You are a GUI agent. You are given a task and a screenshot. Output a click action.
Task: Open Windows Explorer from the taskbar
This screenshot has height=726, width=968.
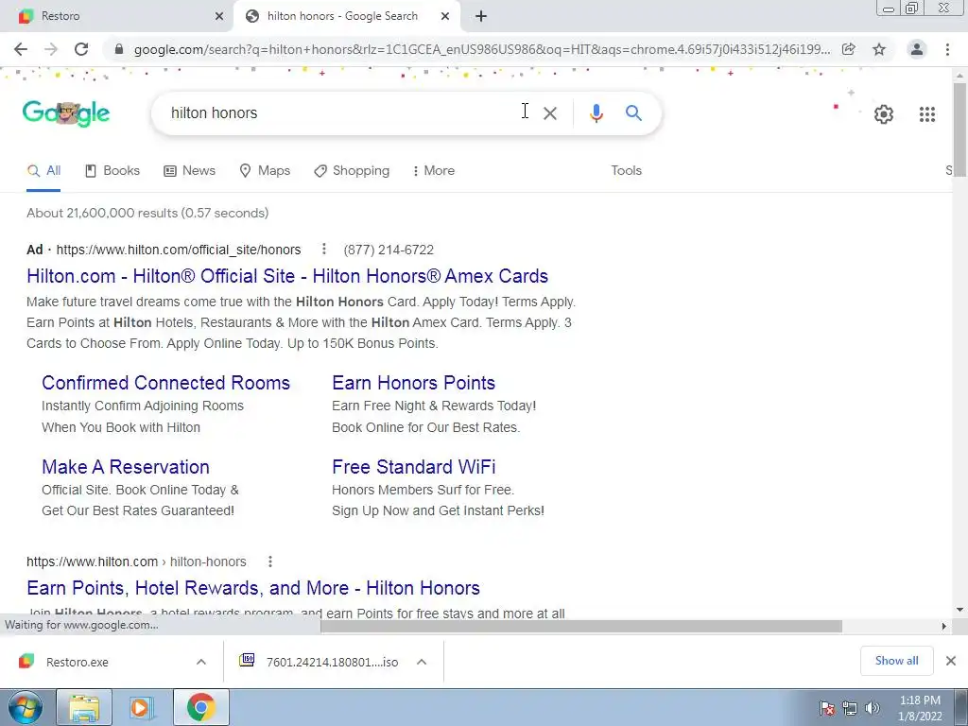click(84, 707)
